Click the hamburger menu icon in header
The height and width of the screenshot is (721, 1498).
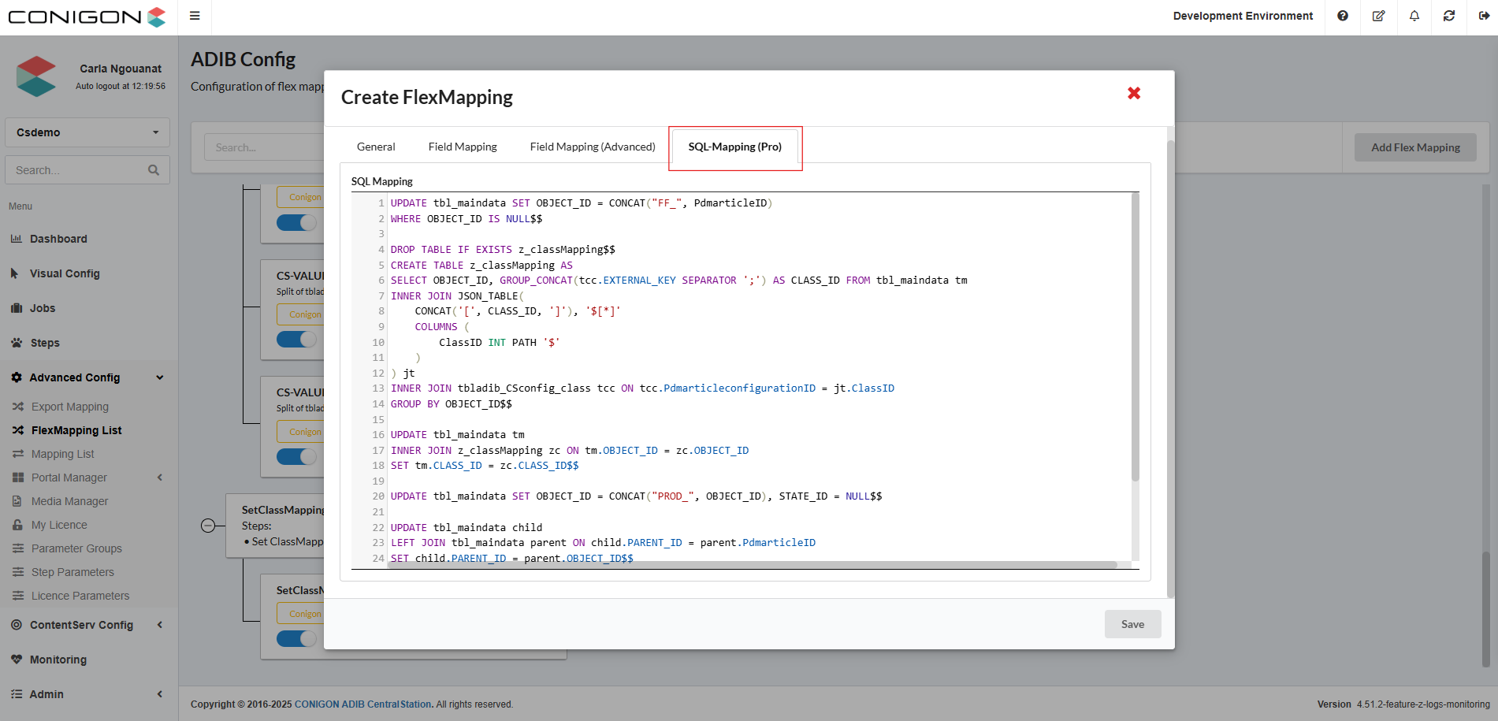tap(195, 16)
